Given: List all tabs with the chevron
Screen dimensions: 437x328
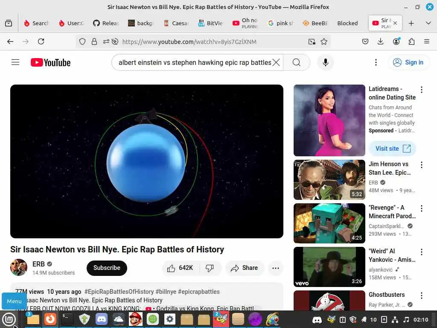Looking at the screenshot, I should [x=428, y=23].
